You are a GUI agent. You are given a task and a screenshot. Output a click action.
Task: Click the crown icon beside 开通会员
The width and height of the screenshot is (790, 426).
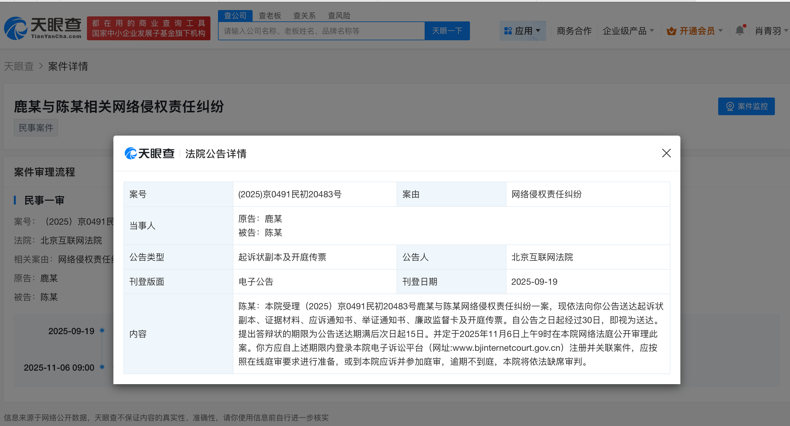(671, 31)
